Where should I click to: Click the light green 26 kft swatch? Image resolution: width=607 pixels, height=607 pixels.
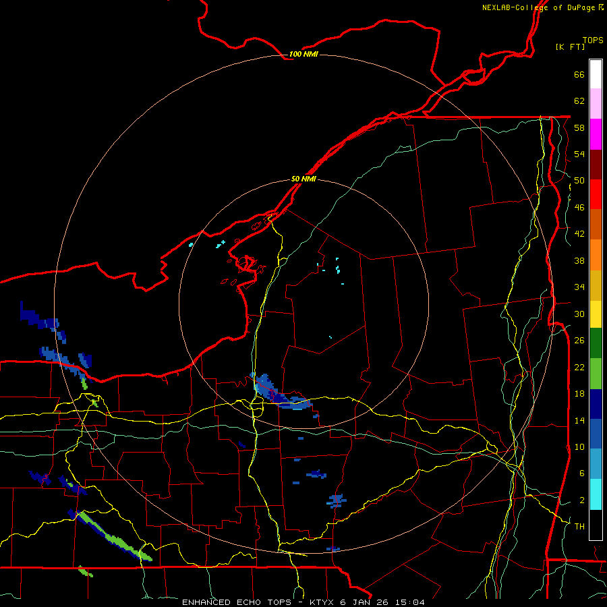(596, 374)
